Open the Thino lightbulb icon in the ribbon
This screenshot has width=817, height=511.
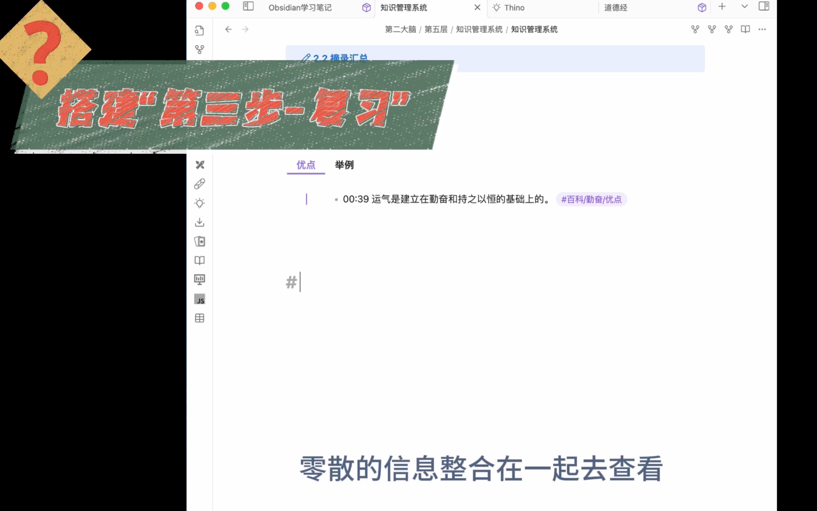pos(199,203)
